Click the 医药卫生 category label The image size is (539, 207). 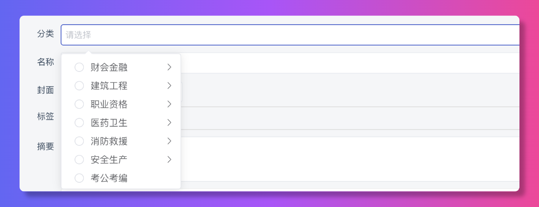[109, 123]
